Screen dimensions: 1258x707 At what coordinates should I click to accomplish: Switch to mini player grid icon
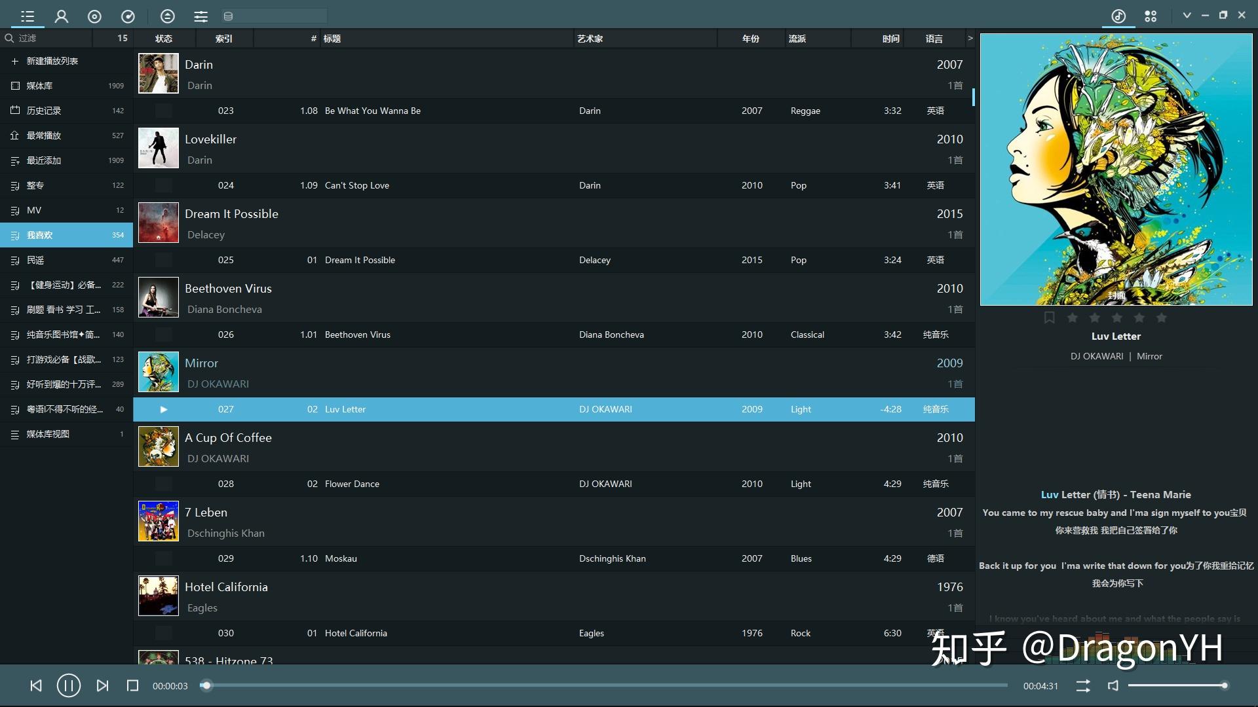(1151, 16)
